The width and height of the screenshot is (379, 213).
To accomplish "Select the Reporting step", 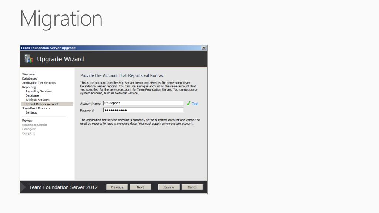I will click(29, 87).
